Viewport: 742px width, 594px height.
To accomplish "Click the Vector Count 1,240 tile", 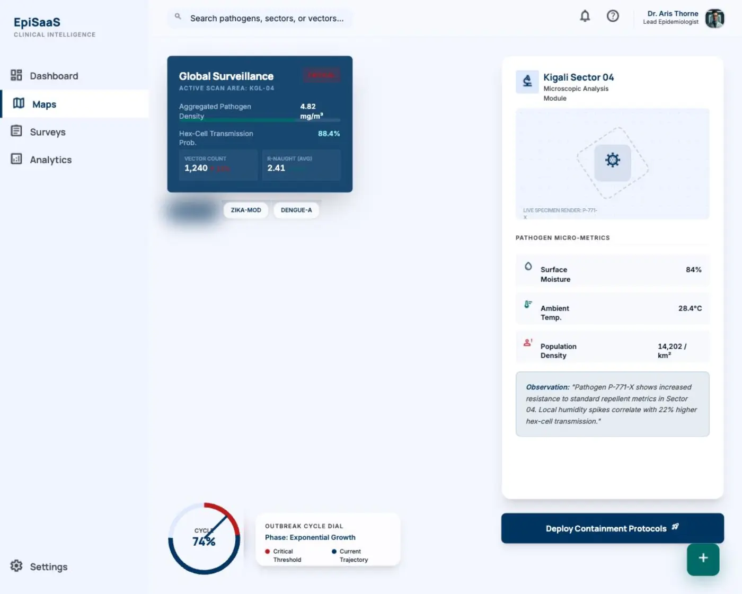I will (x=218, y=165).
